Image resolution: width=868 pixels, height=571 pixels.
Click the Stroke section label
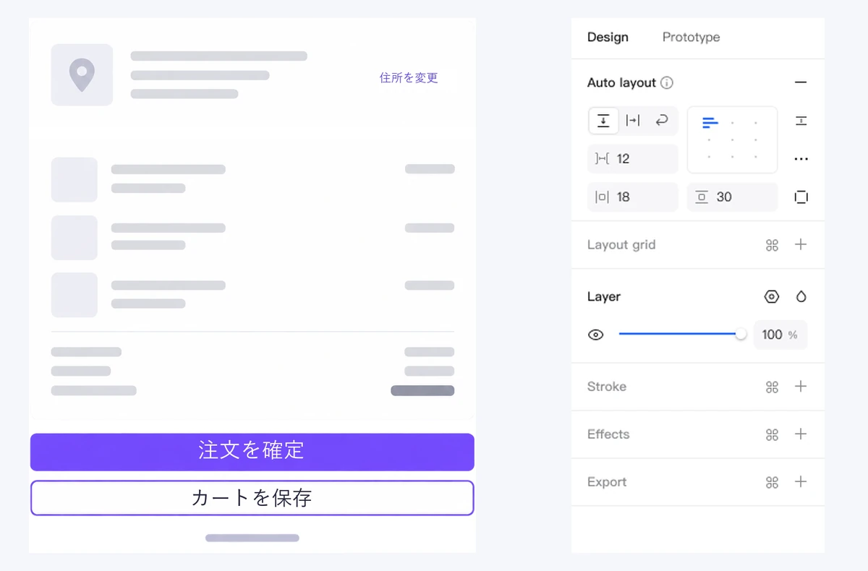coord(607,386)
